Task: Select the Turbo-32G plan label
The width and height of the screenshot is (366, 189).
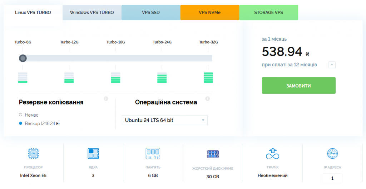Action: tap(208, 42)
